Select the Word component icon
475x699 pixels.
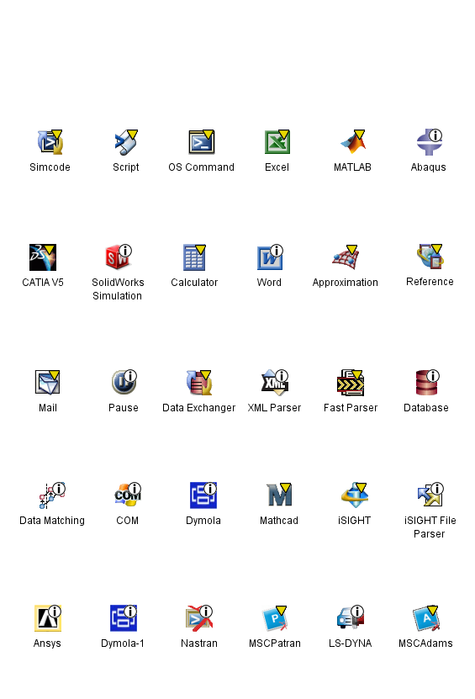tap(270, 257)
